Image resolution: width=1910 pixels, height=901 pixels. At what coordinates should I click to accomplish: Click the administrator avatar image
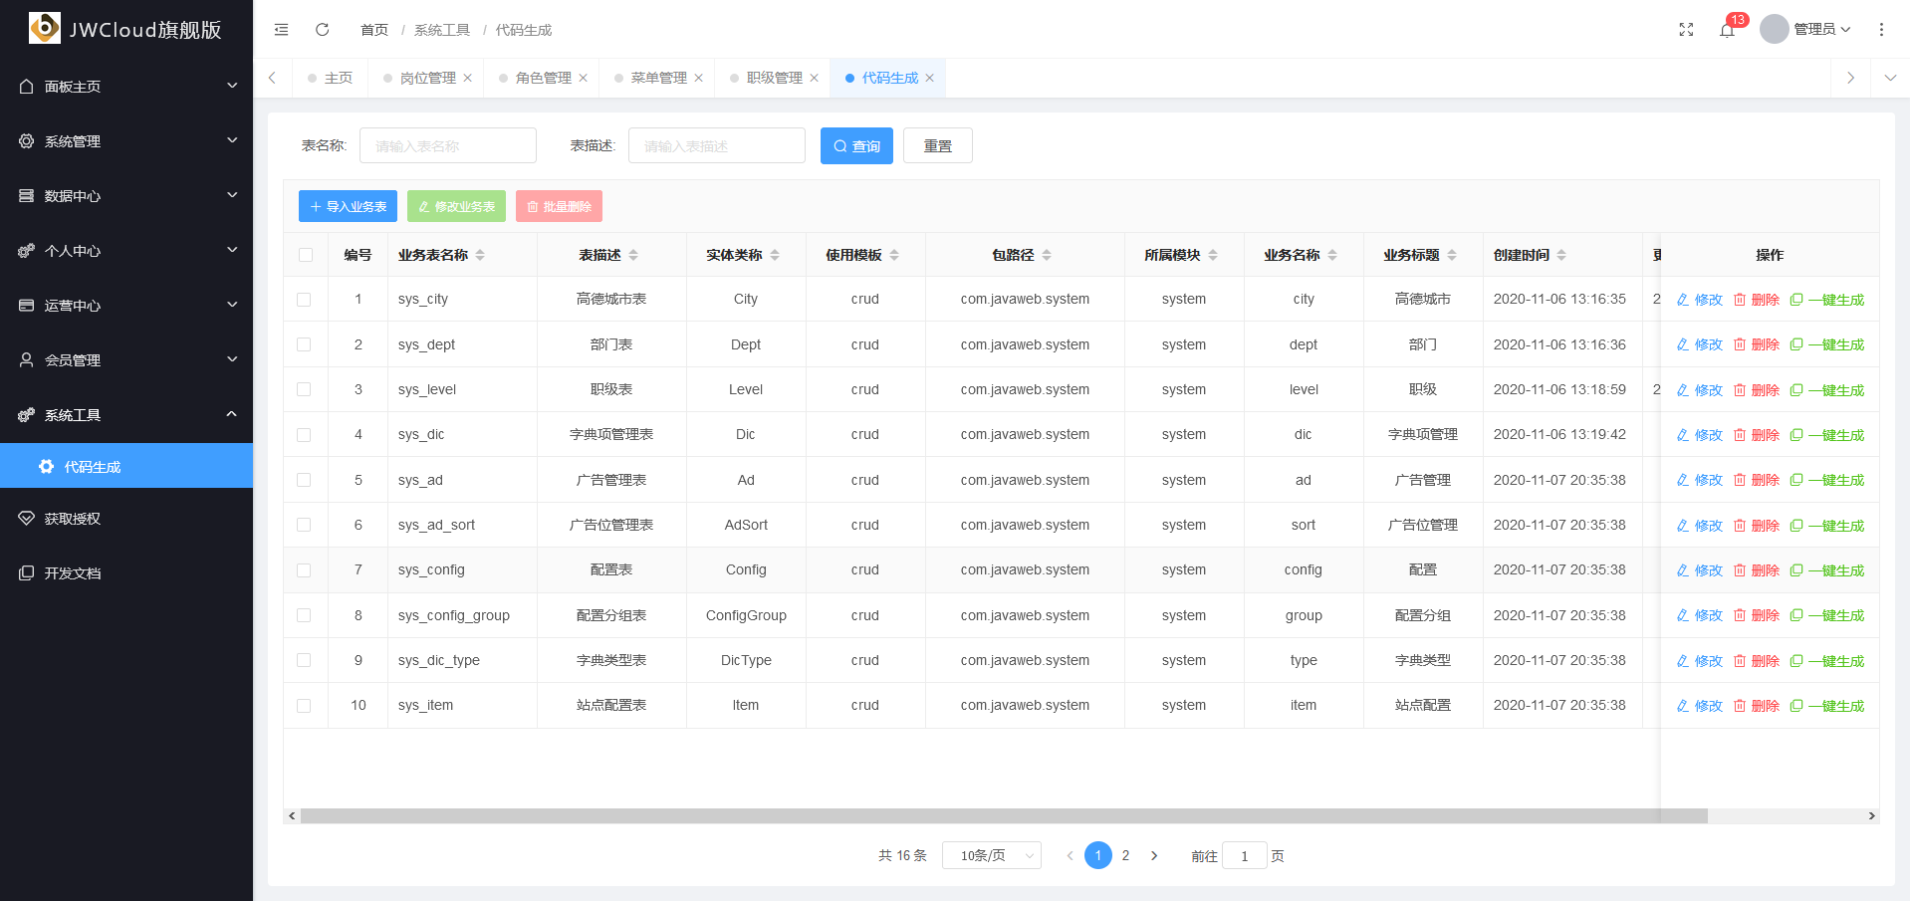pos(1775,29)
